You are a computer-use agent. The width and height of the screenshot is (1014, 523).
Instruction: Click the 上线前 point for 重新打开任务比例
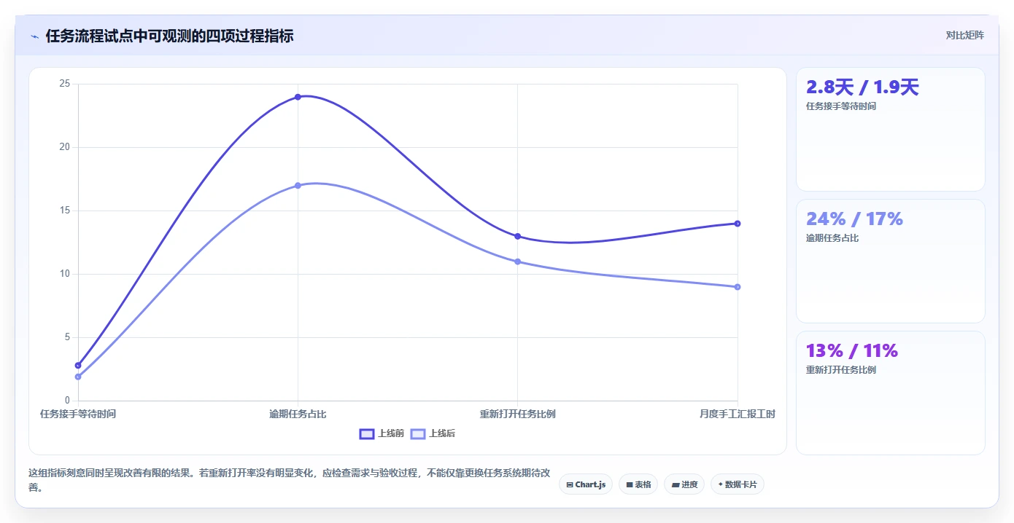(517, 236)
